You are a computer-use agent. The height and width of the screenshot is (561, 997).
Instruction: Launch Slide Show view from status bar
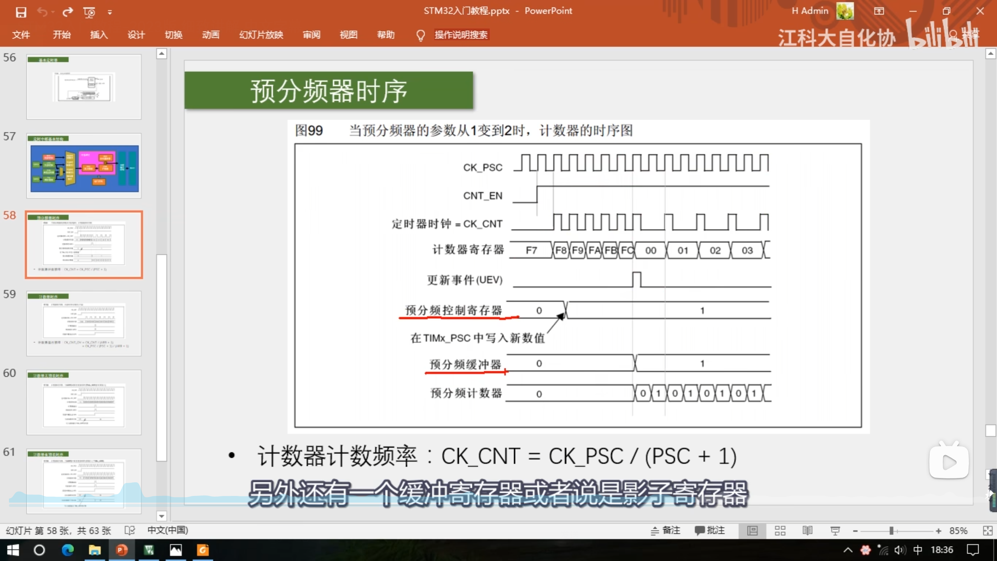[x=835, y=531]
